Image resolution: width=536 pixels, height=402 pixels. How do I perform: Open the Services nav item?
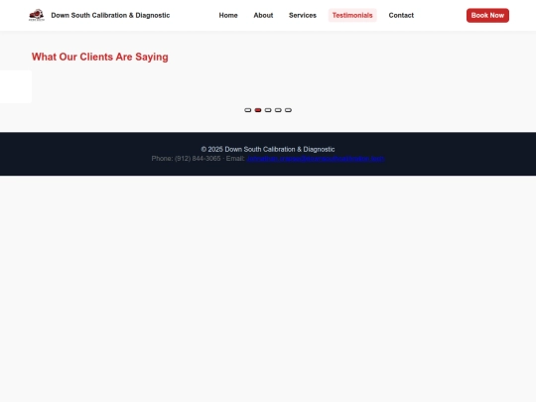303,15
